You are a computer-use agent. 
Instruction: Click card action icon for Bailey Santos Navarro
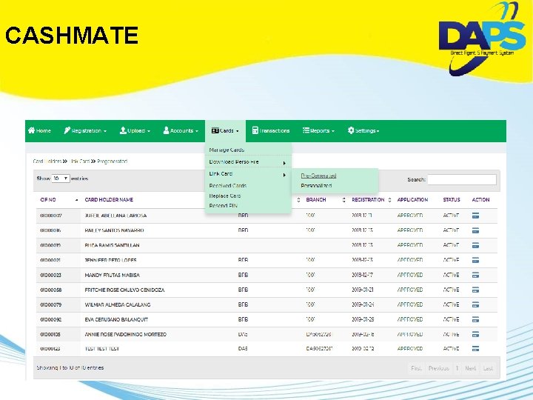[475, 230]
